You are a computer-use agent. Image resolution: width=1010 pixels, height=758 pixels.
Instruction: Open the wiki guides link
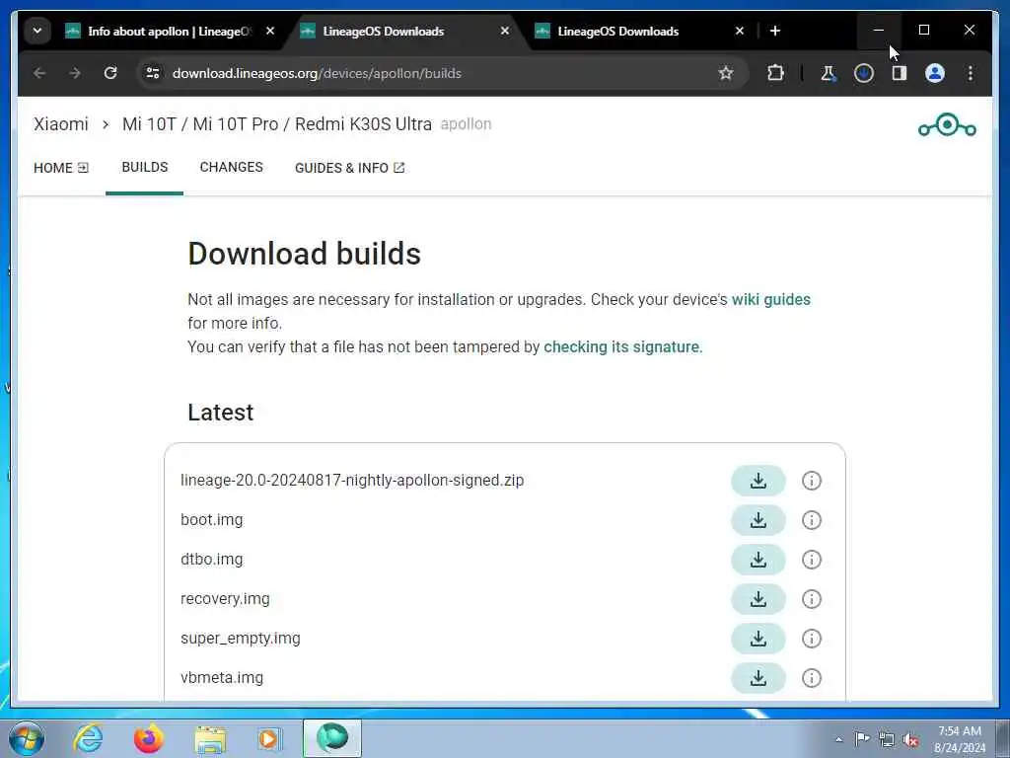[771, 300]
